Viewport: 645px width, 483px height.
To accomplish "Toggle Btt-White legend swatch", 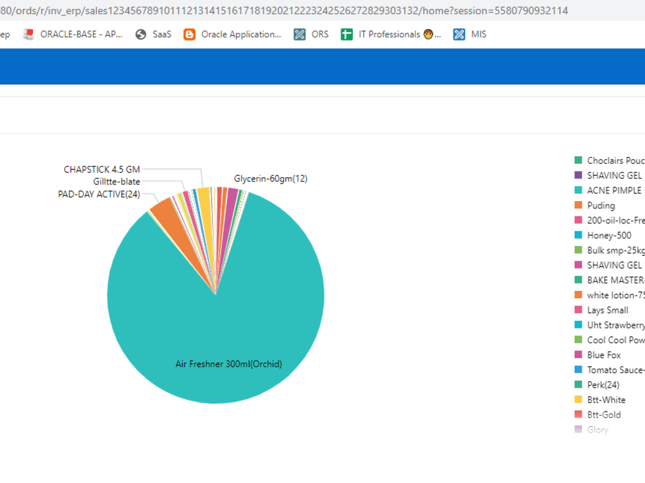I will pyautogui.click(x=579, y=399).
